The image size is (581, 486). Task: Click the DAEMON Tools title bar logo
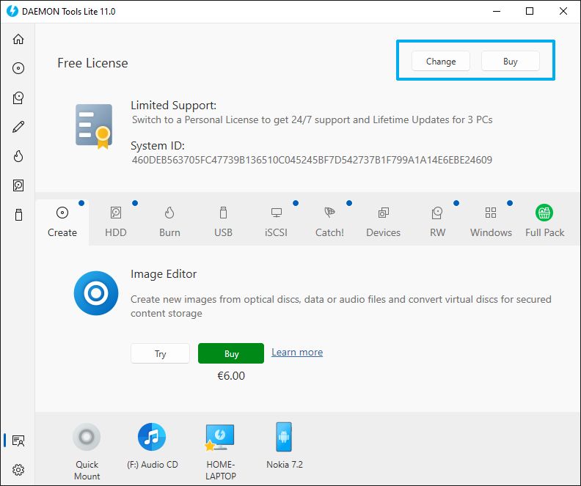click(x=12, y=11)
